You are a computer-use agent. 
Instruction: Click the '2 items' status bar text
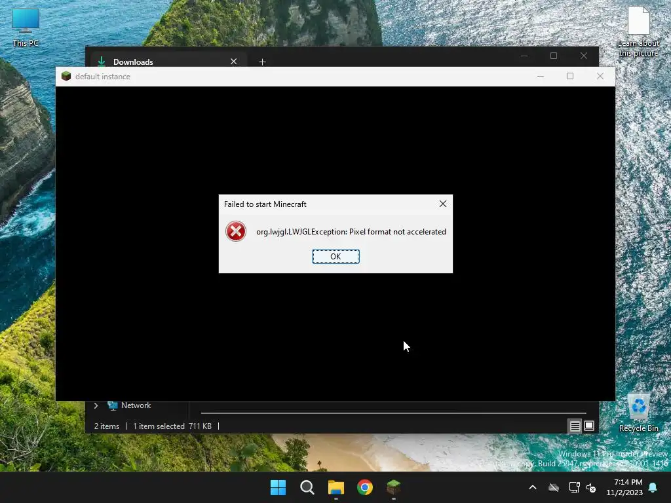coord(107,426)
